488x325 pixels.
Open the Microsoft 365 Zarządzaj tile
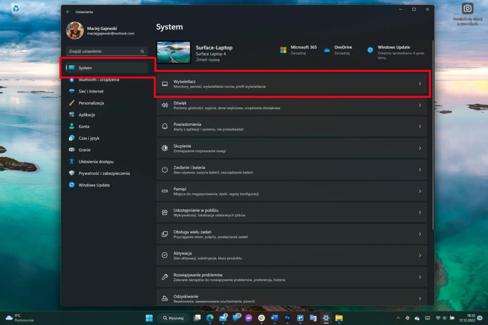298,50
